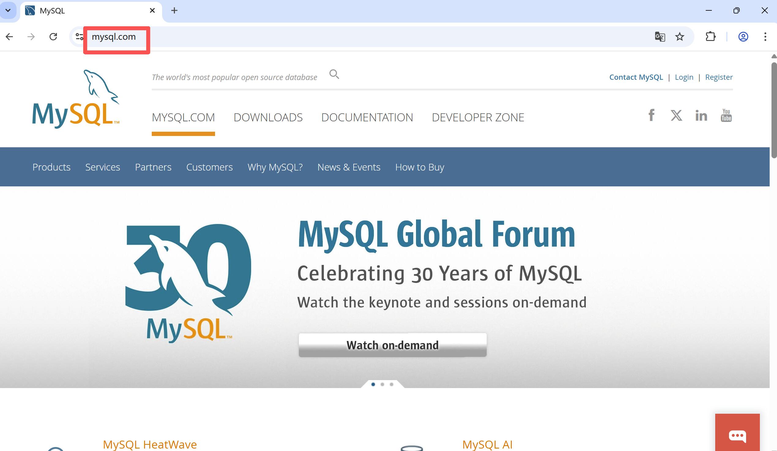Click the search magnifier icon
The image size is (777, 451).
click(334, 74)
